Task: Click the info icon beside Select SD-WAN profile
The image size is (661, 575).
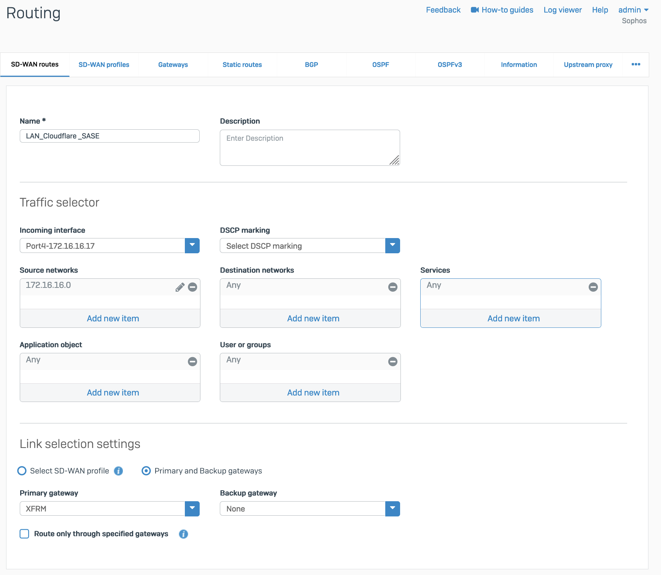Action: [118, 471]
